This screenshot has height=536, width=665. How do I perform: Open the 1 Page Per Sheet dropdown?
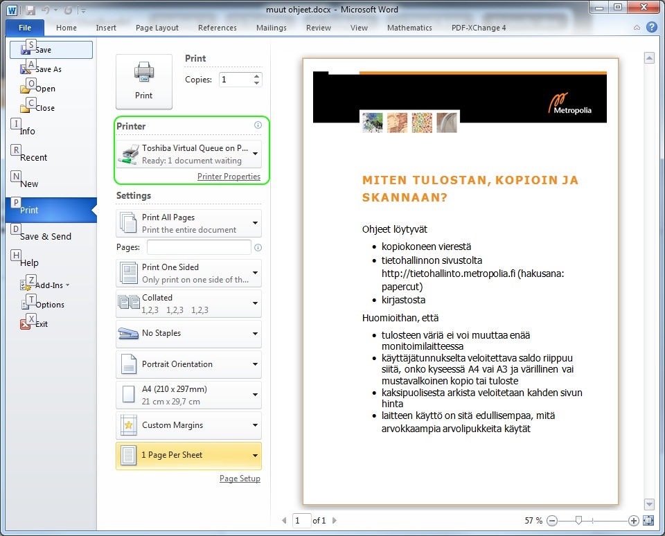[188, 456]
